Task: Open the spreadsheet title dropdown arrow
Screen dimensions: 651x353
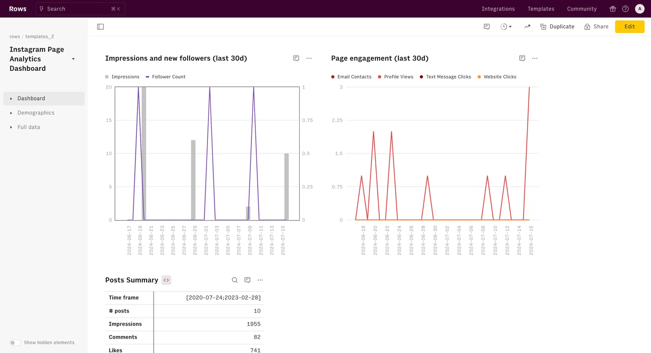Action: point(73,59)
